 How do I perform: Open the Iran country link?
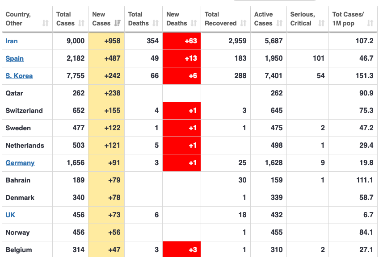click(x=12, y=41)
